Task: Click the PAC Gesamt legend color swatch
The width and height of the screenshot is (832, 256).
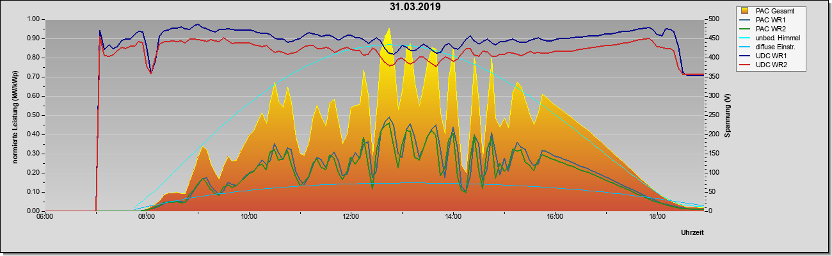Action: [x=745, y=11]
